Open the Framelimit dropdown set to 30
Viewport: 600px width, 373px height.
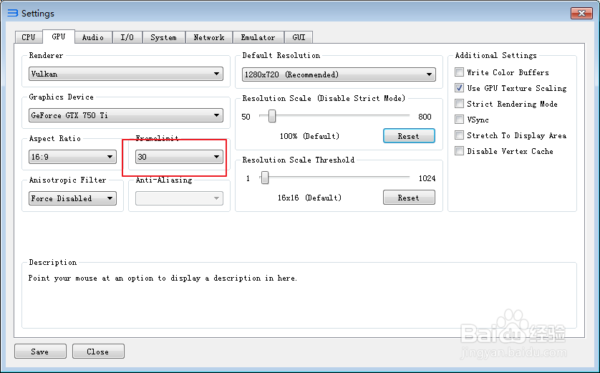(x=179, y=157)
